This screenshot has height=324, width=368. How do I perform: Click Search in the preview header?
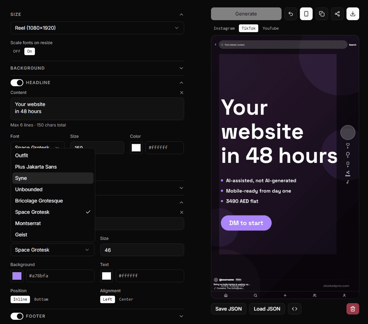352,45
